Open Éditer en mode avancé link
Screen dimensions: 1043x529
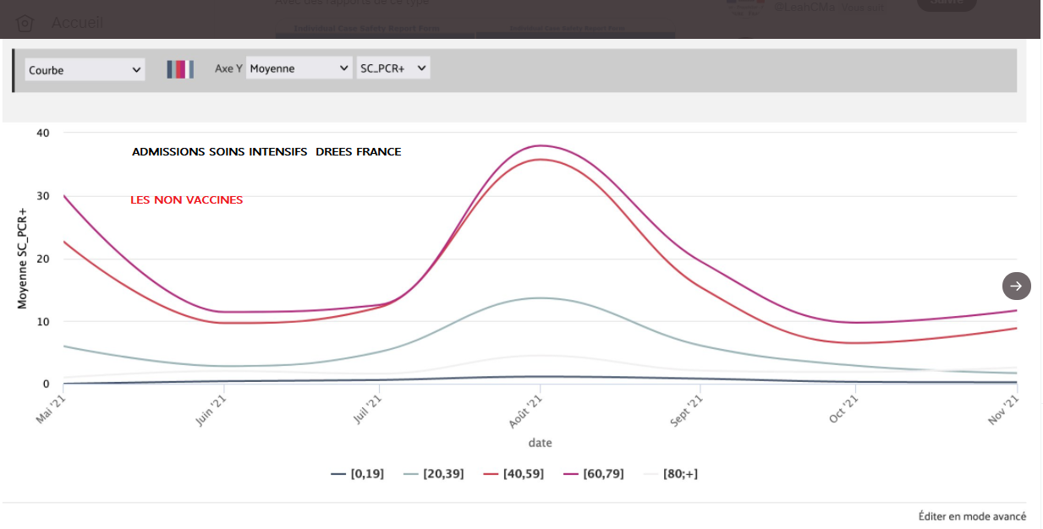[972, 516]
